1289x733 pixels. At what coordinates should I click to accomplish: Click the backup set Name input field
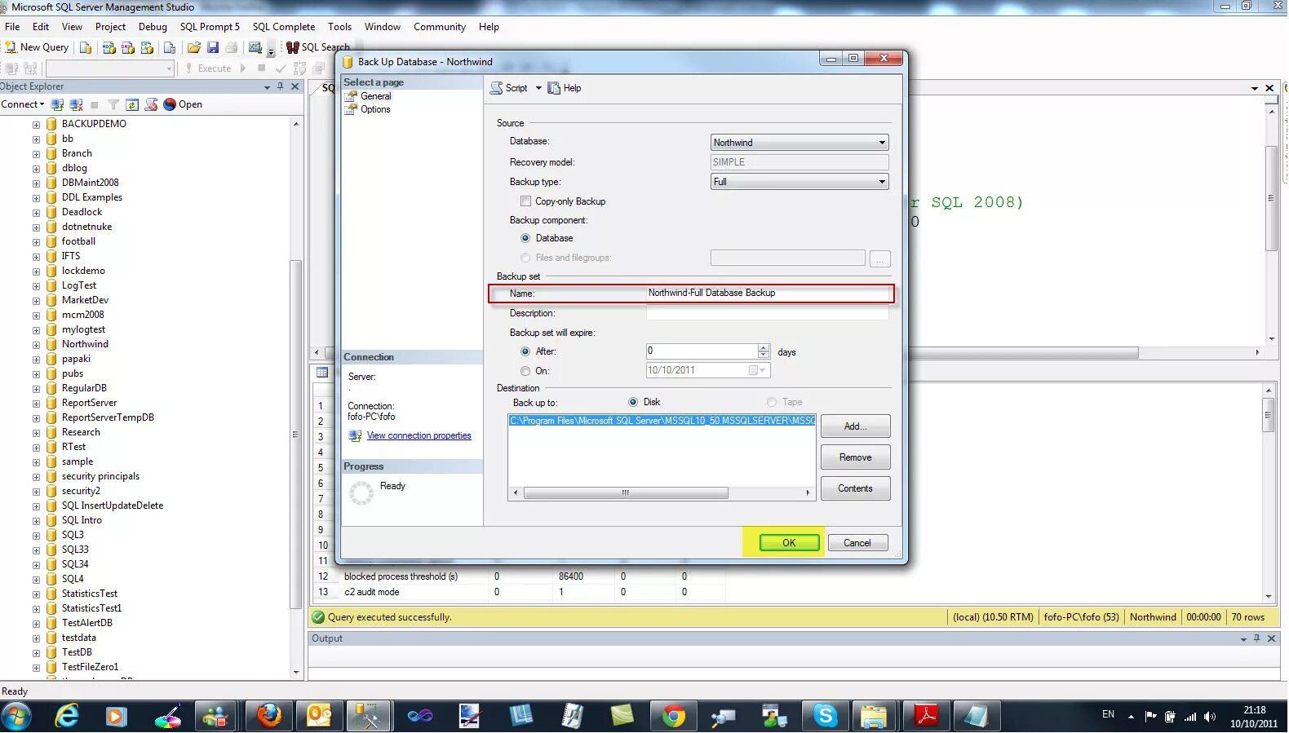tap(768, 294)
